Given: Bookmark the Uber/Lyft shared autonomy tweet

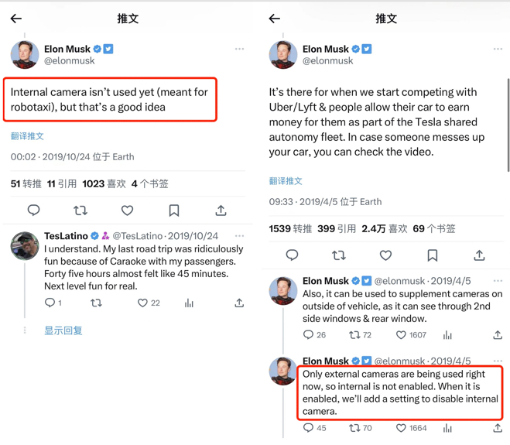Looking at the screenshot, I should point(433,255).
